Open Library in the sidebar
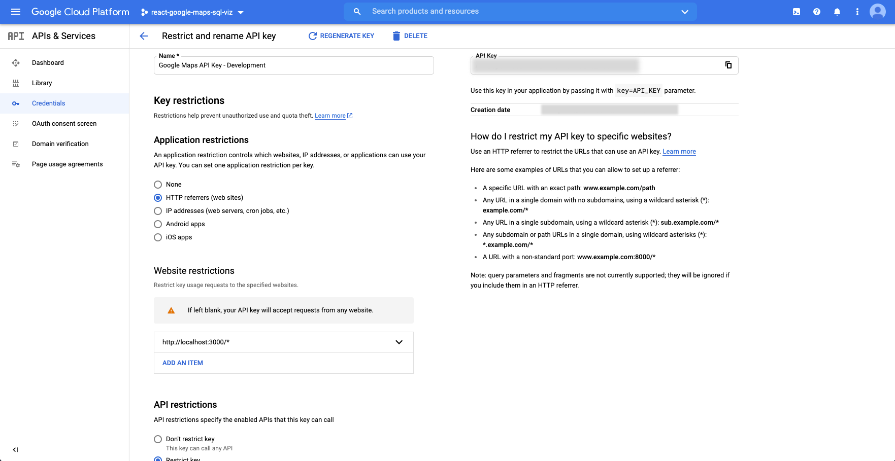Screen dimensions: 895x461 point(64,83)
